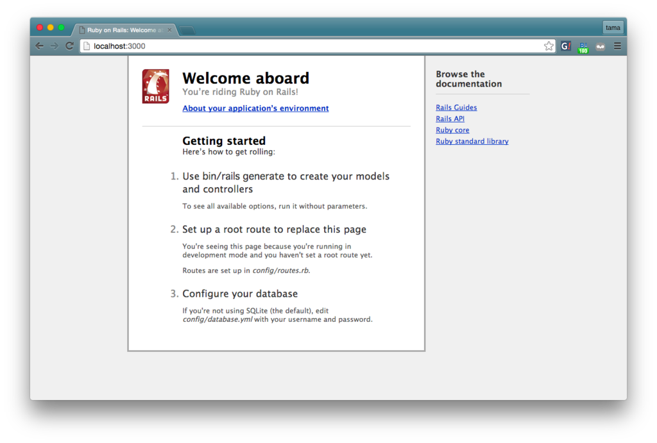Focus the localhost:3000 address bar
The image size is (657, 443).
(x=317, y=46)
